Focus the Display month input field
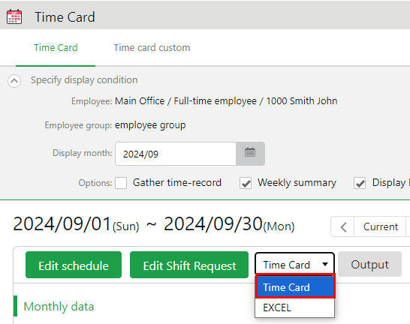 coord(176,154)
